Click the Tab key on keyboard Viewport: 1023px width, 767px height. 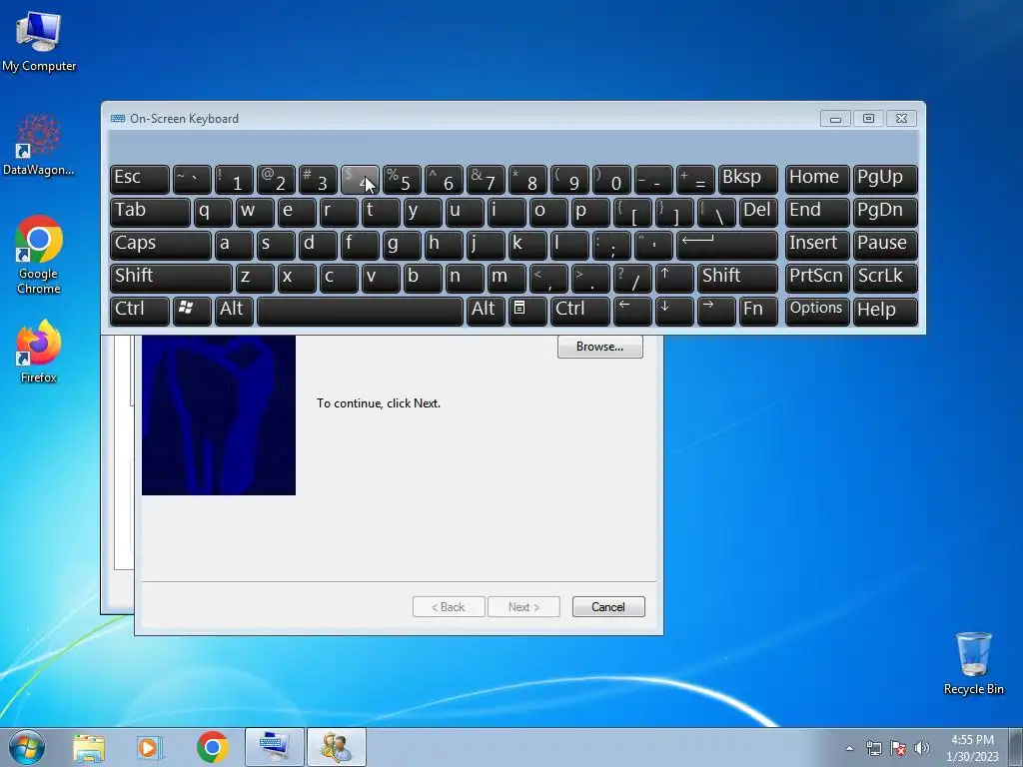[x=150, y=212]
